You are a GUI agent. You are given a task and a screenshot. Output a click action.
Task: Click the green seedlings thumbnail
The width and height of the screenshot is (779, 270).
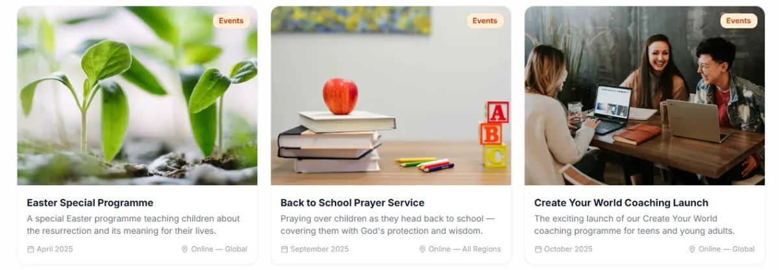[137, 96]
